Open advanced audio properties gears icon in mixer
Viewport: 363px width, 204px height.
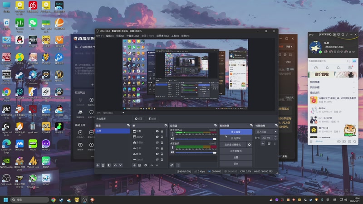(x=172, y=165)
